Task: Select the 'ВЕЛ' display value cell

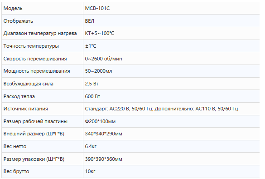Action: [x=171, y=21]
